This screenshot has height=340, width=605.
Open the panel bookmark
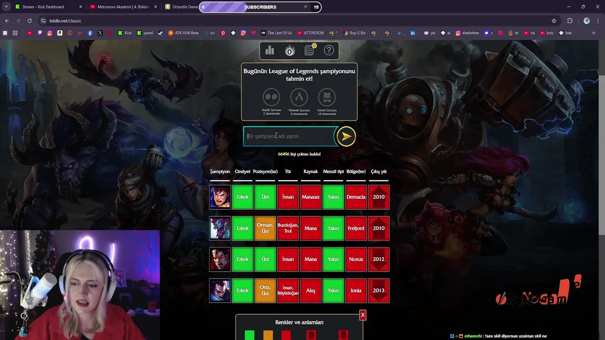click(x=145, y=33)
